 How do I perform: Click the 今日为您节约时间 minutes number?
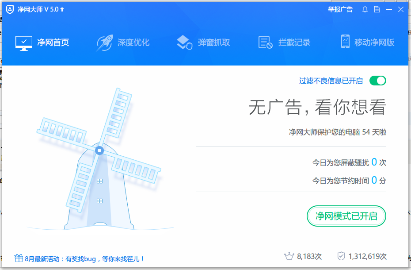pos(374,180)
